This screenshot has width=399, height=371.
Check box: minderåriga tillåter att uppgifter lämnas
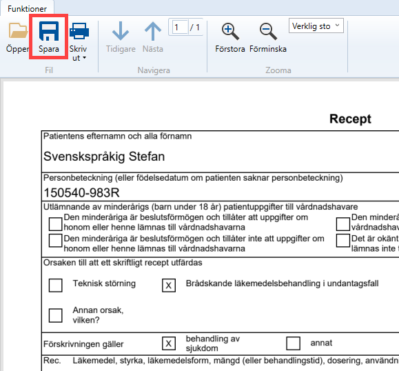click(55, 224)
